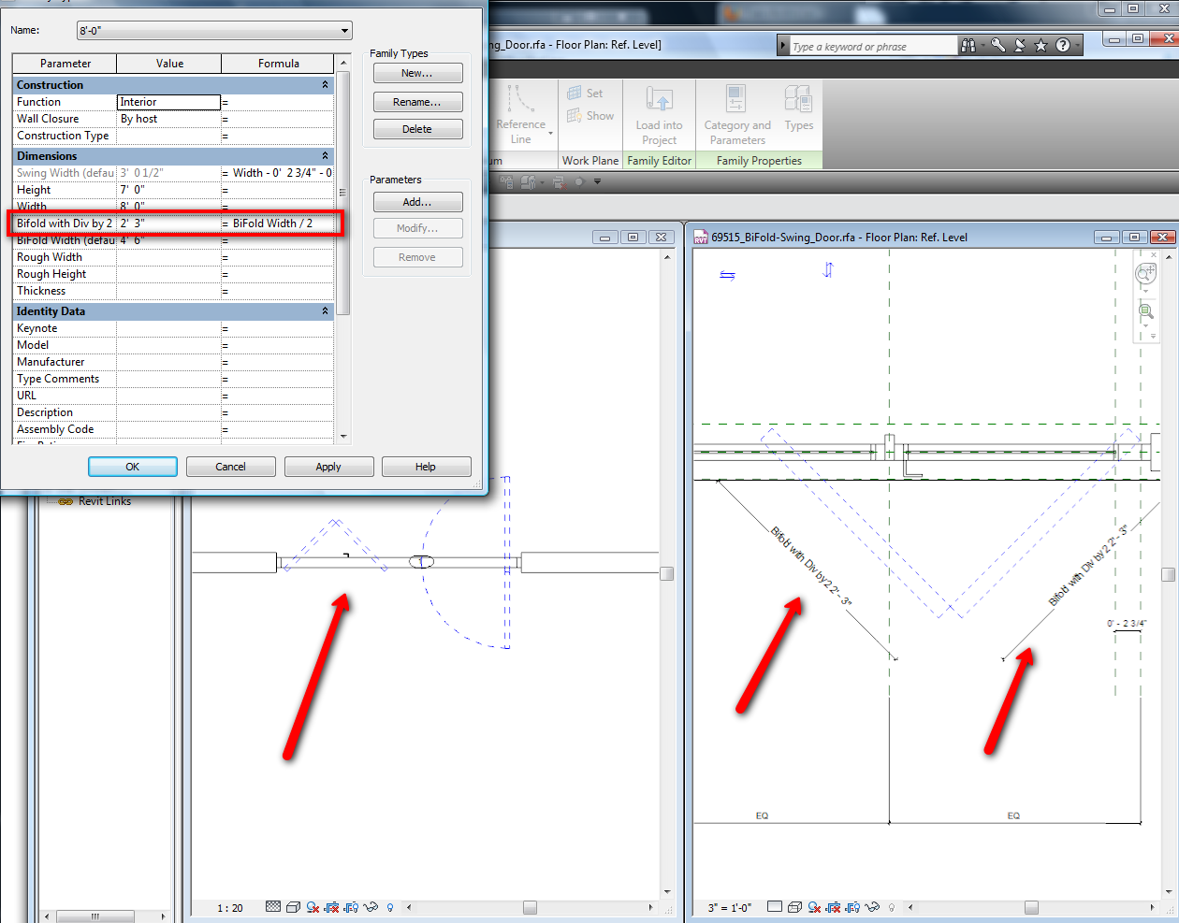This screenshot has width=1179, height=923.
Task: Collapse the Dimensions parameter group
Action: click(326, 156)
